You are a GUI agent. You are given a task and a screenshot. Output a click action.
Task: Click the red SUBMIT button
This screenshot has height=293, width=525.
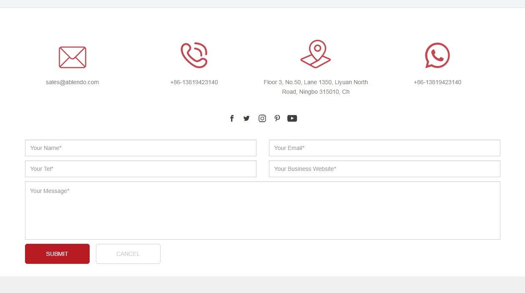(57, 254)
